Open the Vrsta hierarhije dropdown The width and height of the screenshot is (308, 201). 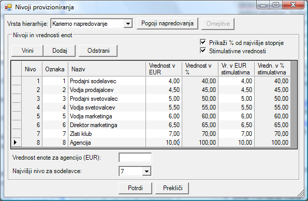click(128, 24)
